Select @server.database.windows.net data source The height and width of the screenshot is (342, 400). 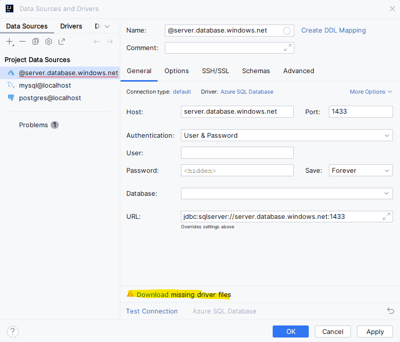tap(60, 73)
